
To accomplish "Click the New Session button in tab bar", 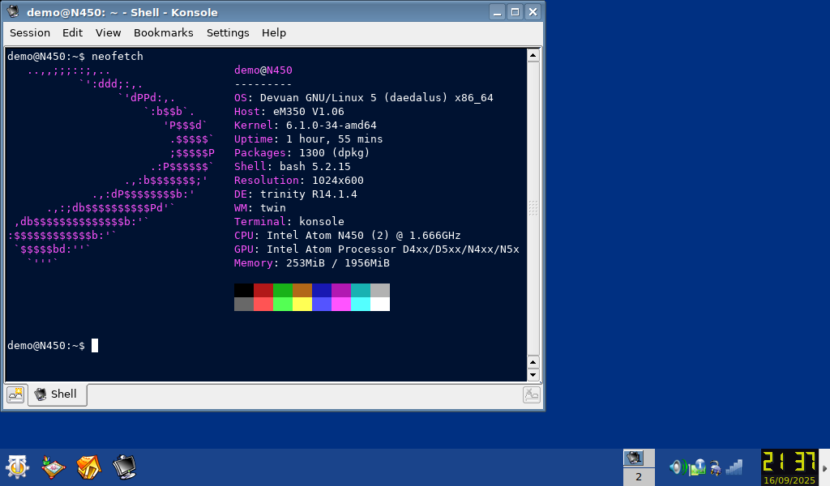I will pos(15,394).
